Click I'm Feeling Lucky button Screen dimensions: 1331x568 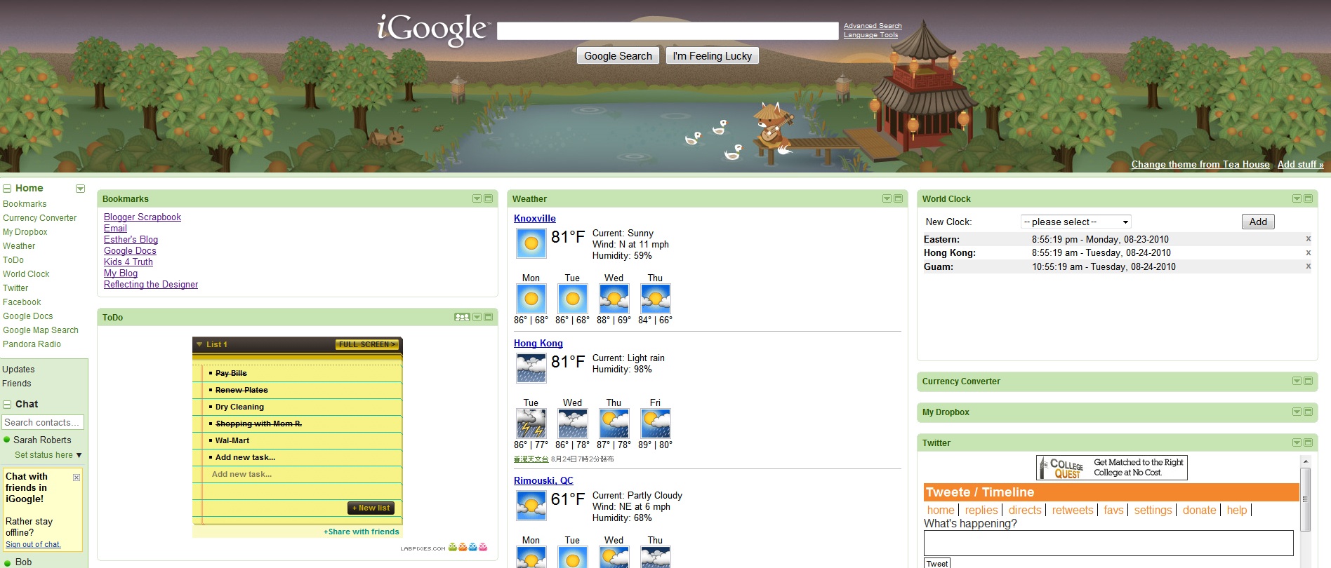coord(712,56)
